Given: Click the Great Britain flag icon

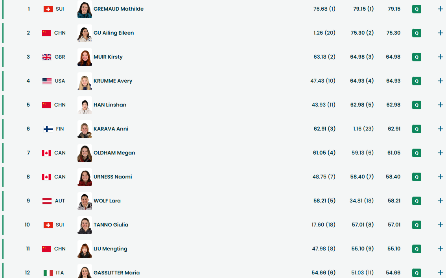Looking at the screenshot, I should 47,57.
